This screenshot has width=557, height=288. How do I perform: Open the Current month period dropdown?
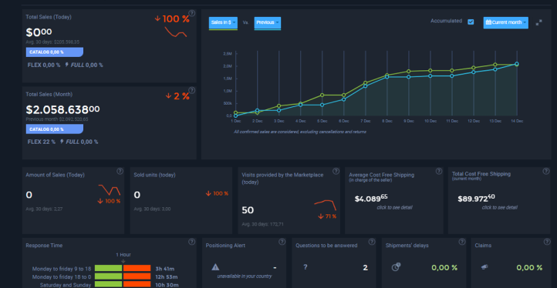pos(505,22)
